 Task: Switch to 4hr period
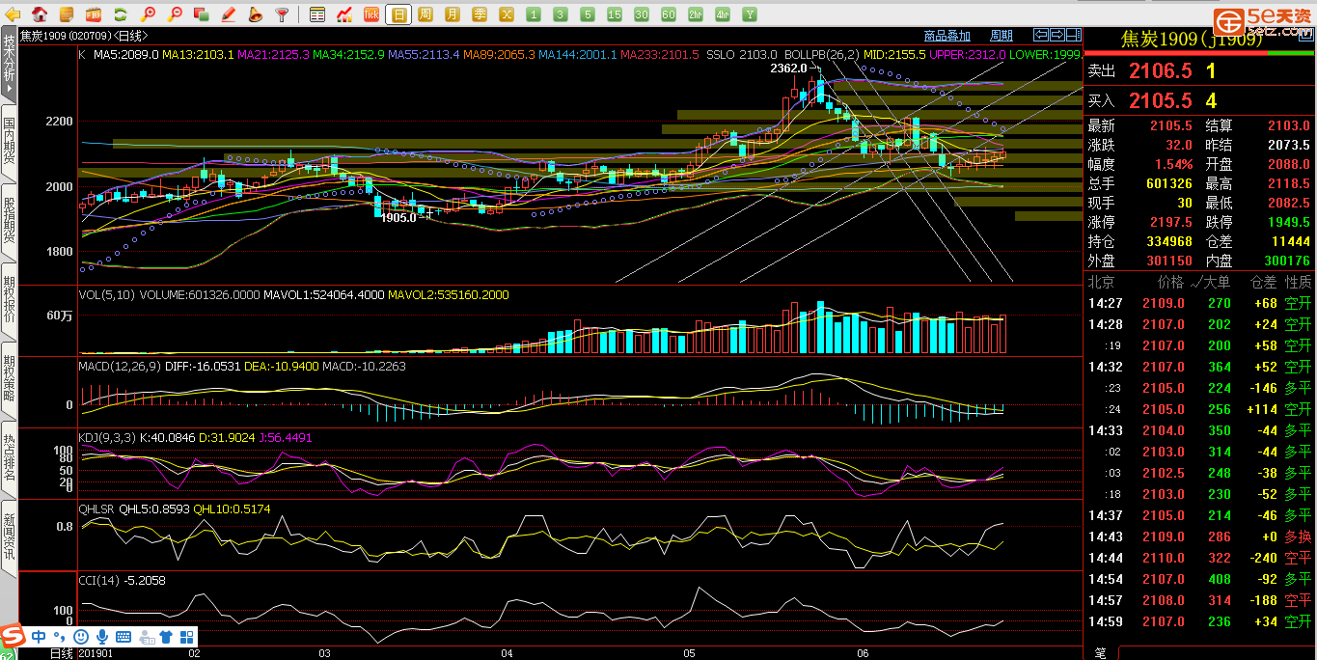(x=723, y=14)
